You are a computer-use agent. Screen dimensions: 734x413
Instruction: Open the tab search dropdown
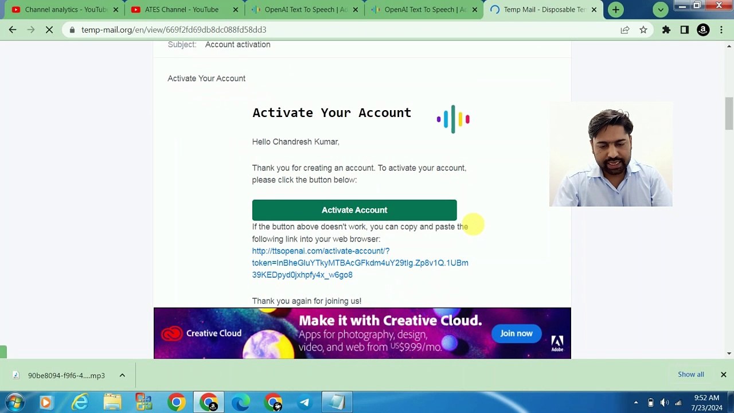point(661,9)
